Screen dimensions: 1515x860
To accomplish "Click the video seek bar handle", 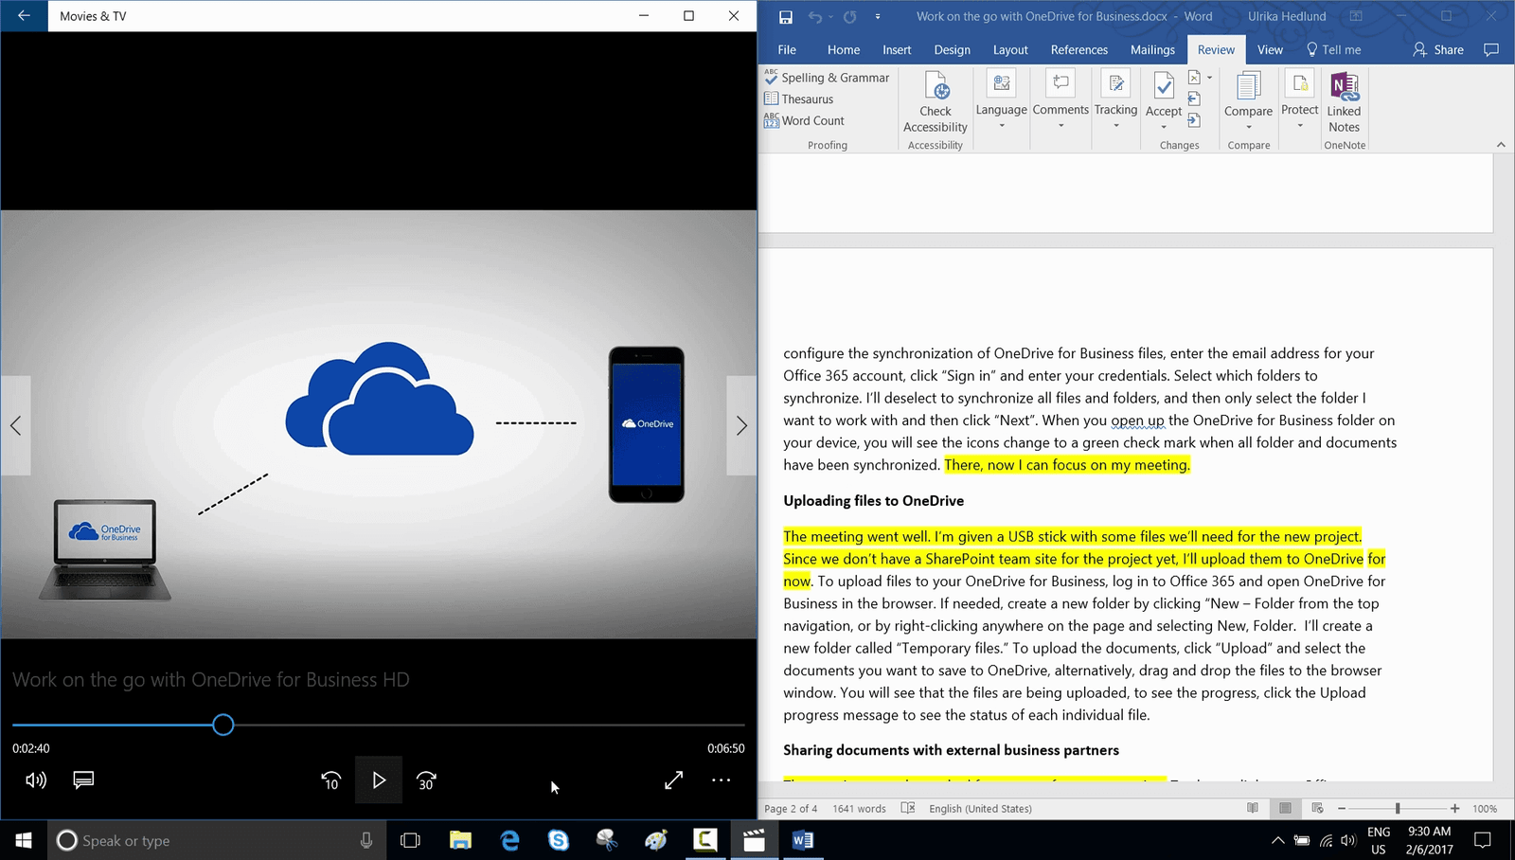I will [x=223, y=725].
